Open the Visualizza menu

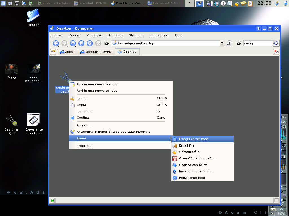pos(94,35)
